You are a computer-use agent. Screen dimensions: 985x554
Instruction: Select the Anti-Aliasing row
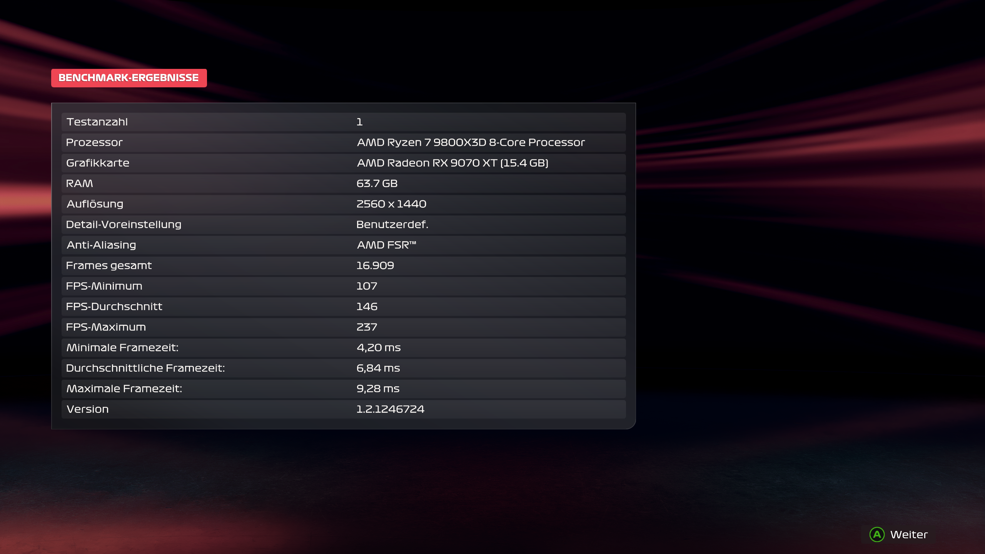click(x=343, y=245)
